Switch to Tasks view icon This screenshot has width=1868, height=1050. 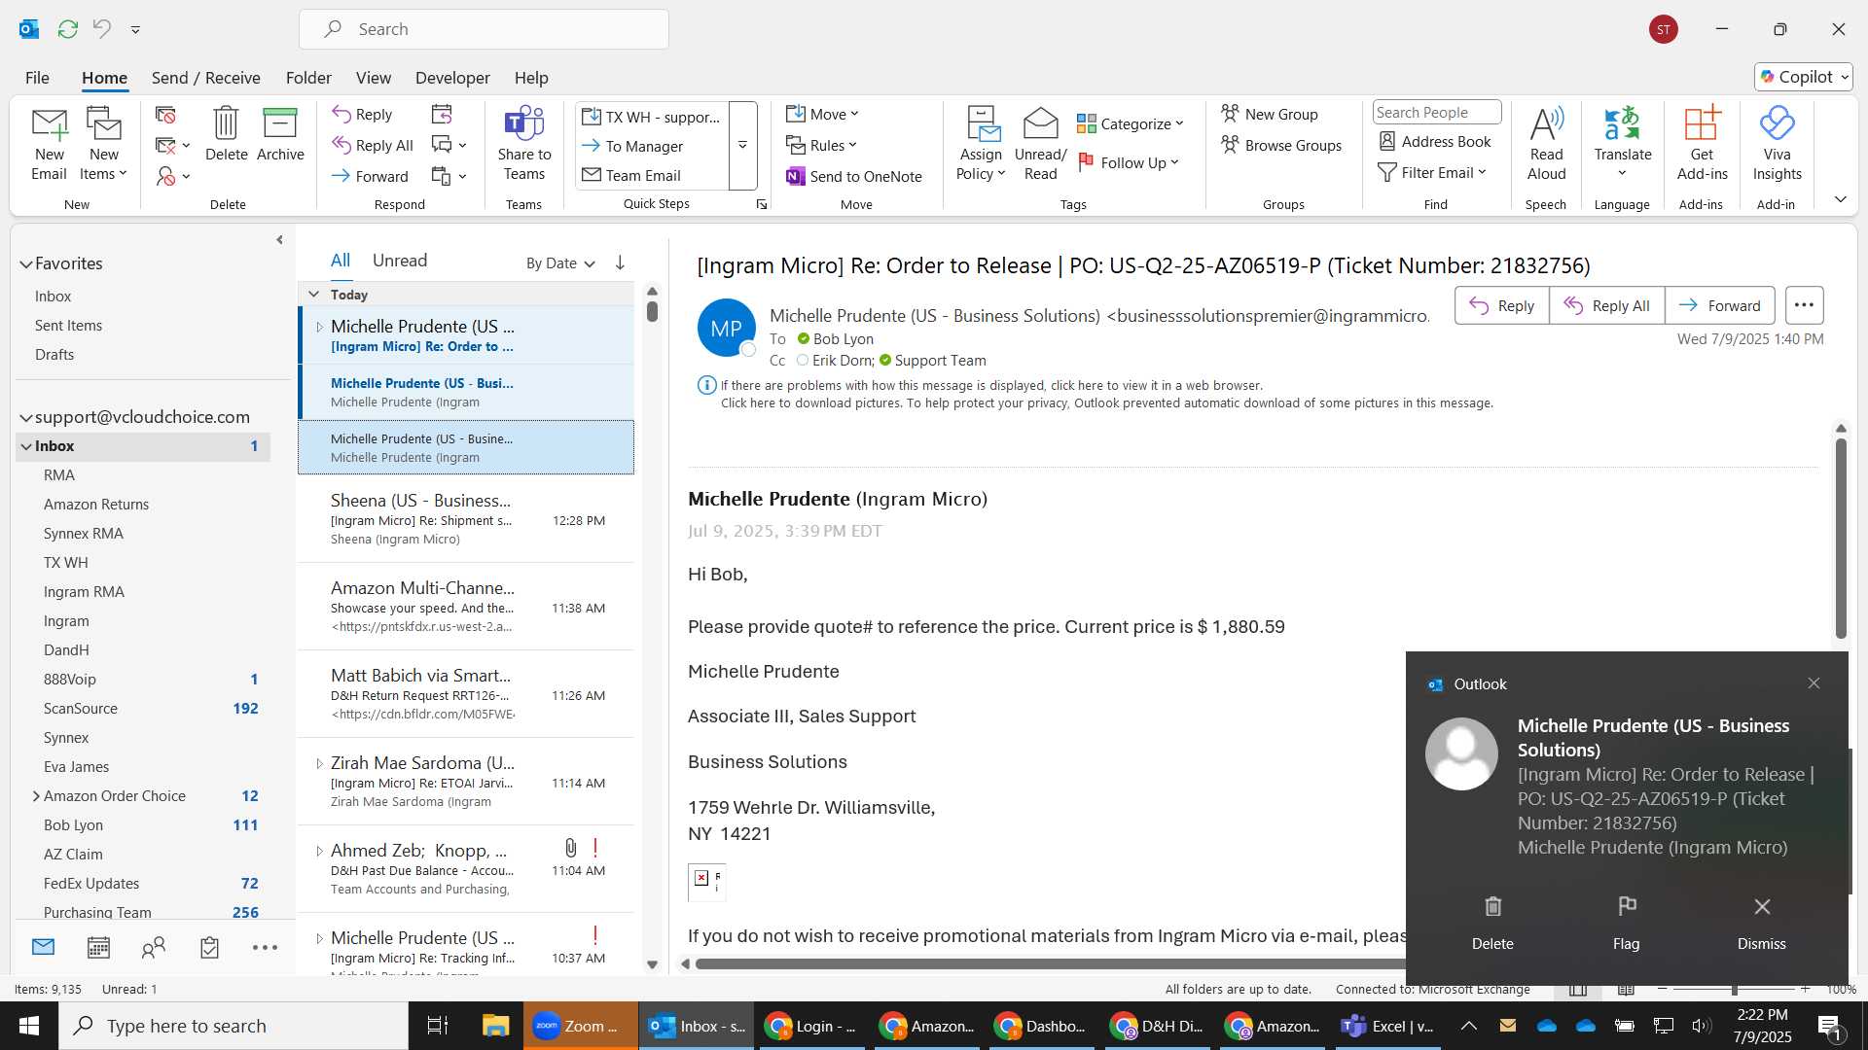209,947
